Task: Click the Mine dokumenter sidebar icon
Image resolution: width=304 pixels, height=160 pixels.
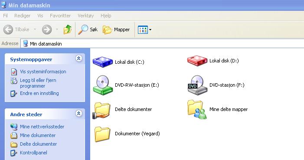Action: [x=14, y=135]
